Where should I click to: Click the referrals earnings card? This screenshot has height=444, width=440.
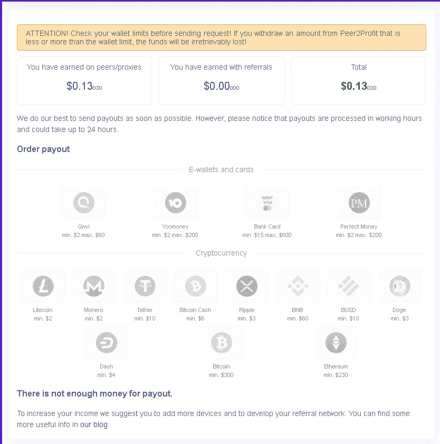point(222,80)
